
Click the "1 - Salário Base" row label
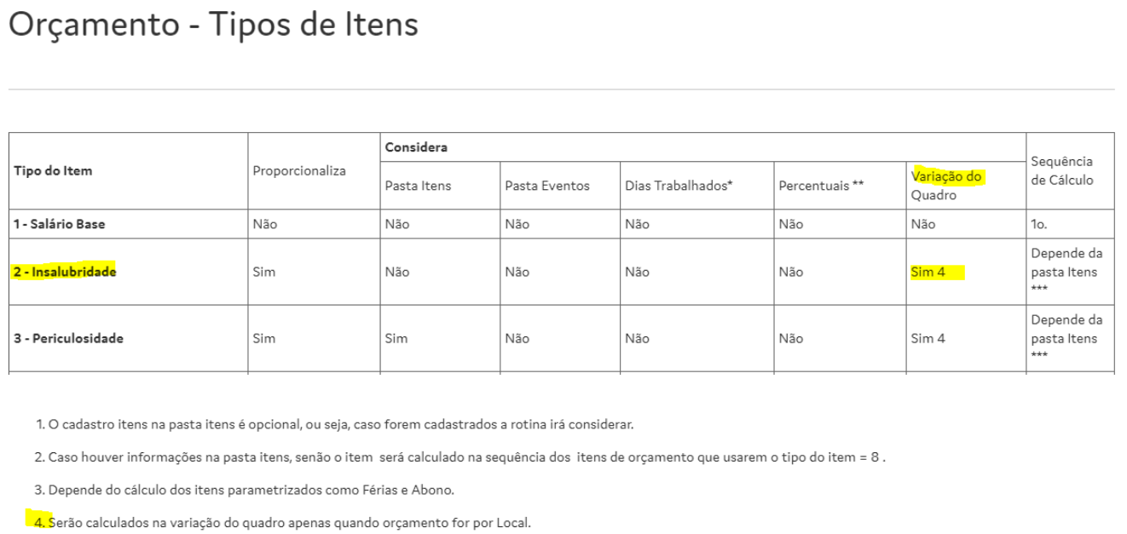[59, 225]
